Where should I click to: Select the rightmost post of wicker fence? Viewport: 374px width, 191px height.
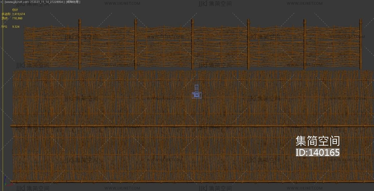361,45
